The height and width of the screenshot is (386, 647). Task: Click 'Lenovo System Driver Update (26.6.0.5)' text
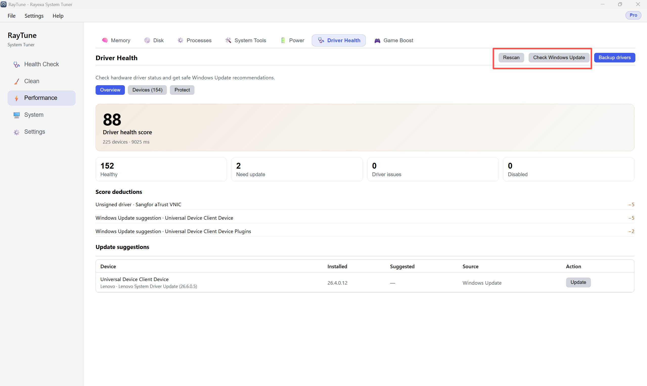point(158,287)
